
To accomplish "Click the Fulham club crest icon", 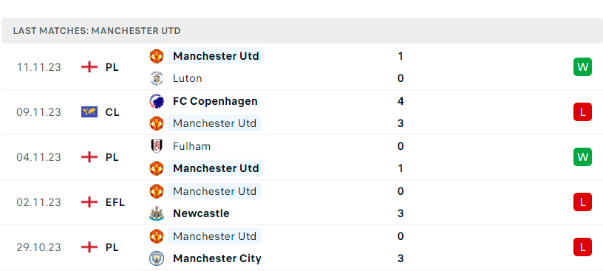I will point(157,146).
